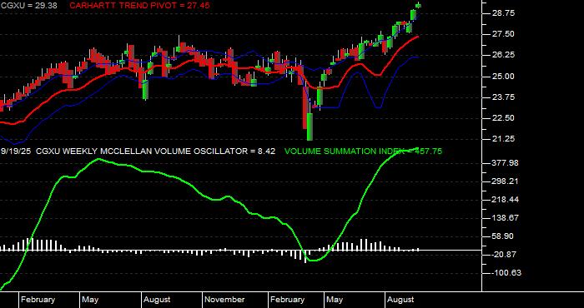Click the 218.44 oscillator axis value
This screenshot has height=308, width=584.
[505, 200]
